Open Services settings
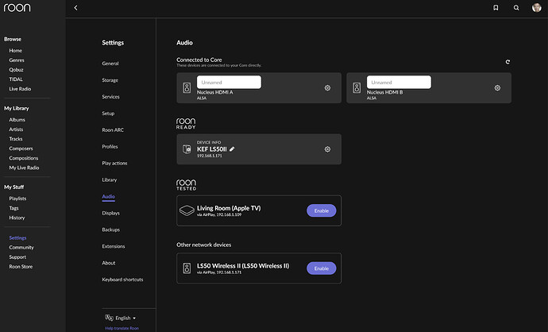 tap(110, 97)
